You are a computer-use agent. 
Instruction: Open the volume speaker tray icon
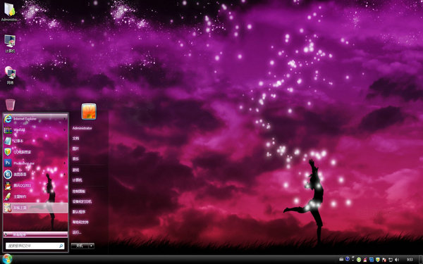click(396, 260)
